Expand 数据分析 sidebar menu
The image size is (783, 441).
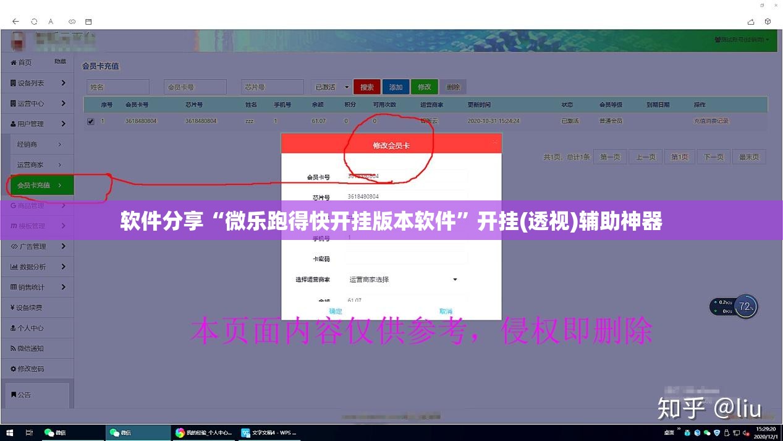click(38, 267)
